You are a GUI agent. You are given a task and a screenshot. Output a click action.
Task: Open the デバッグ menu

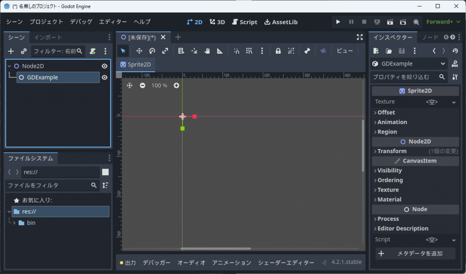pyautogui.click(x=81, y=22)
